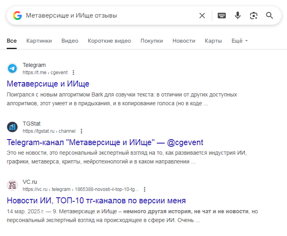Screen dimensions: 287x236
Task: Click snippet starting Это не новости
Action: tap(127, 157)
